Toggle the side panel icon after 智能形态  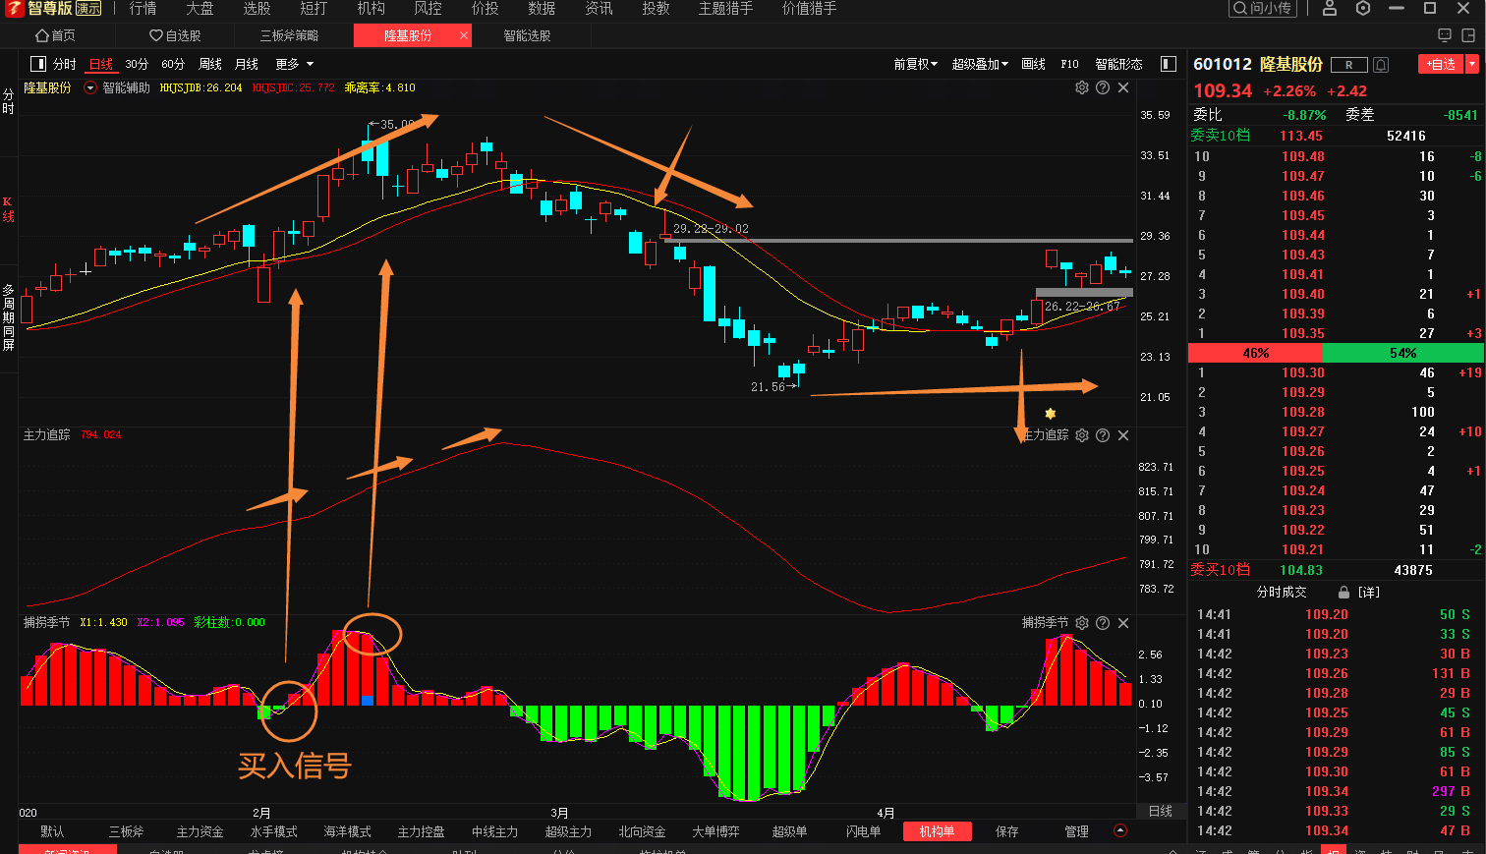point(1169,64)
